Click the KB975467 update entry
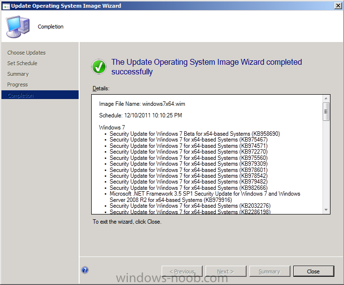Image resolution: width=344 pixels, height=285 pixels. [189, 140]
